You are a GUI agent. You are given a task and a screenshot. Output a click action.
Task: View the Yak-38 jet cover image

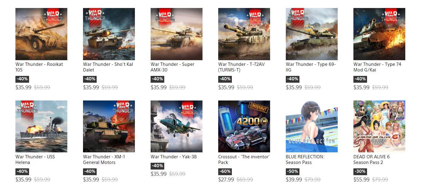click(176, 127)
